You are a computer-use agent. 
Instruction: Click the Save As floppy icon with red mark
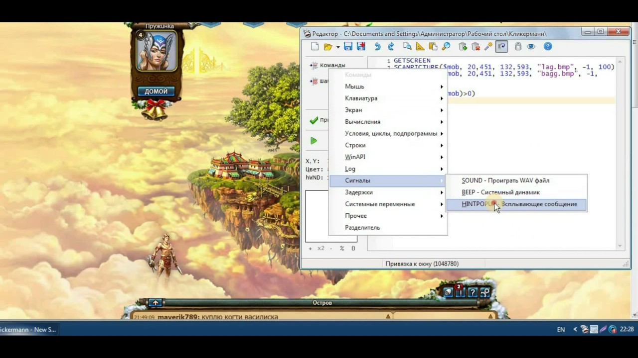pos(361,47)
